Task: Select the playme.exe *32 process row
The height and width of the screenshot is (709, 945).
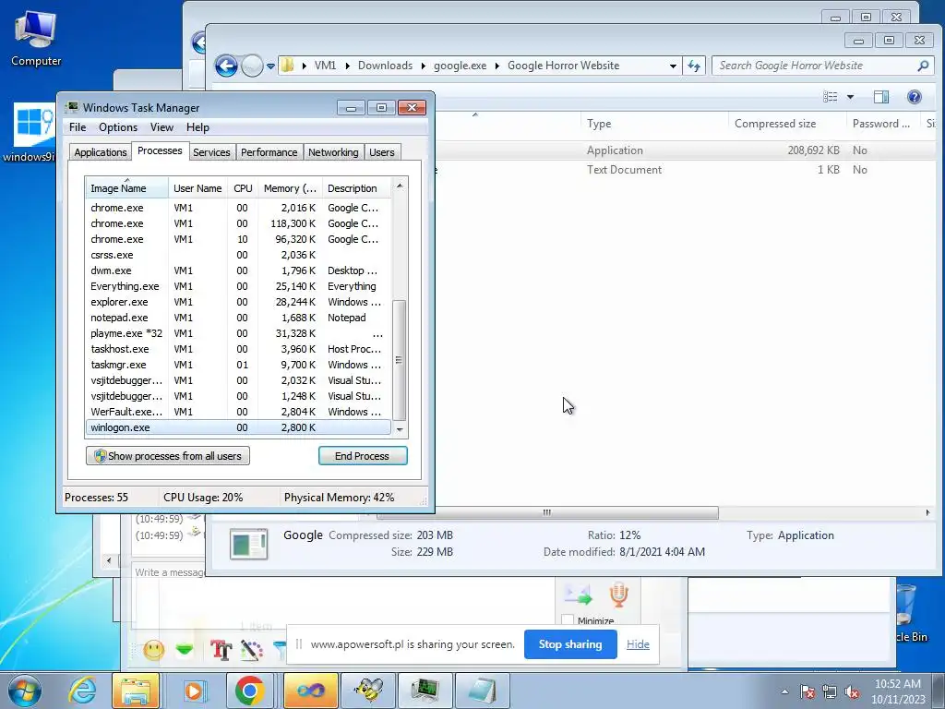Action: coord(238,333)
